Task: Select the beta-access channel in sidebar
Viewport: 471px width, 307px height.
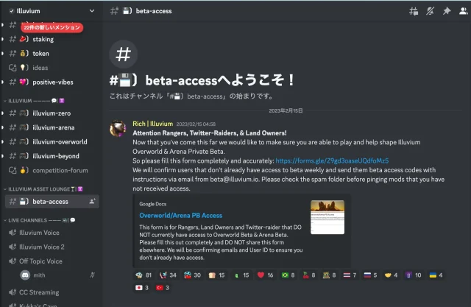Action: pyautogui.click(x=52, y=202)
